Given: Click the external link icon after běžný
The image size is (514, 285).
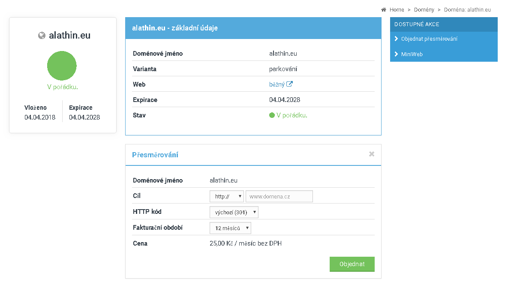Looking at the screenshot, I should coord(290,84).
